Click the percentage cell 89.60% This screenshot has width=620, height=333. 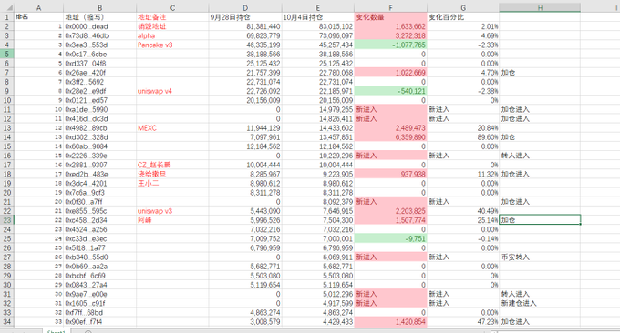pos(463,137)
